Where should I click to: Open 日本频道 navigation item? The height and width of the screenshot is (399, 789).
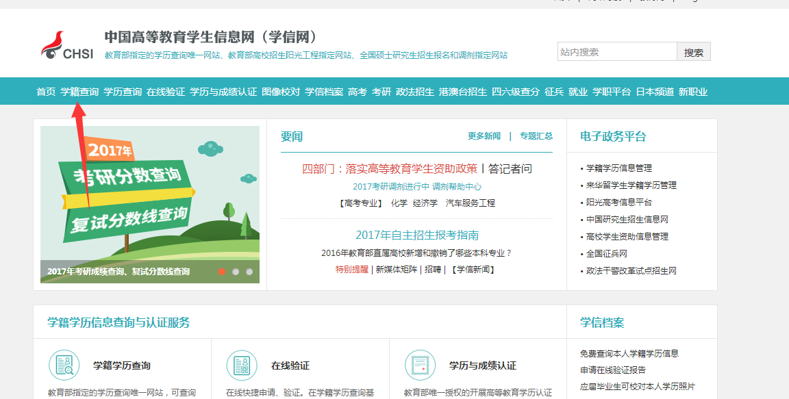click(655, 92)
